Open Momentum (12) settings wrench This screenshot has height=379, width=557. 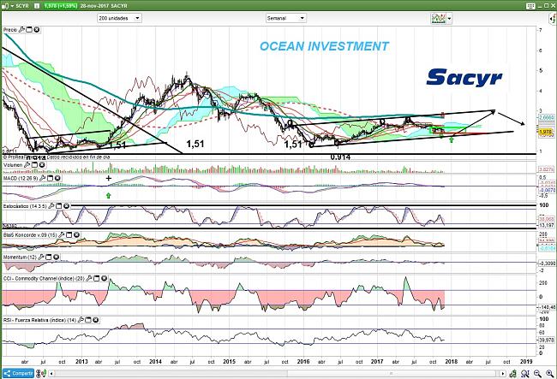pyautogui.click(x=41, y=257)
